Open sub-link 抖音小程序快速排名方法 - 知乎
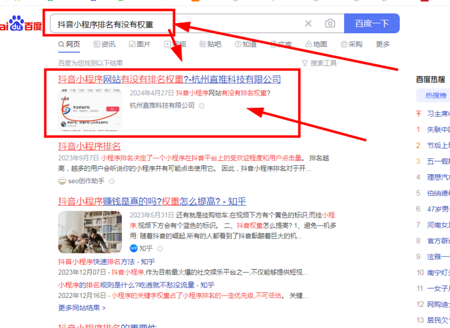The height and width of the screenshot is (328, 450). click(107, 262)
